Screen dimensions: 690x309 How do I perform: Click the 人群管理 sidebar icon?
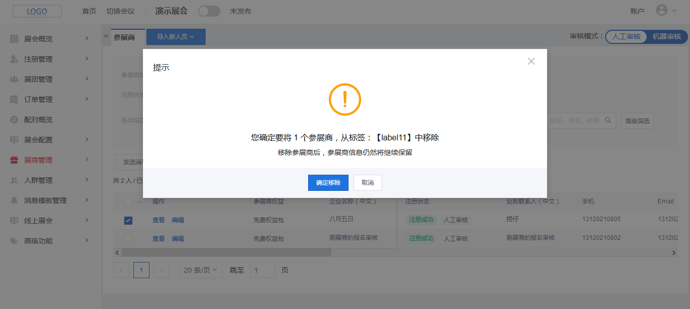click(14, 180)
